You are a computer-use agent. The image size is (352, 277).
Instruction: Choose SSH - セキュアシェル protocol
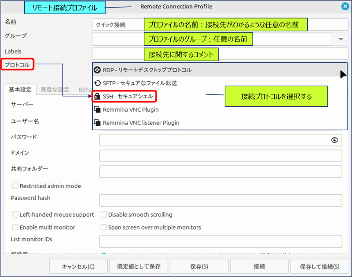[x=220, y=96]
